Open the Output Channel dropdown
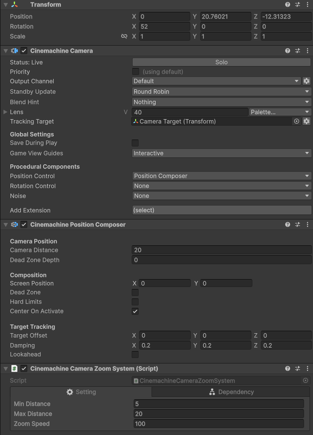 point(217,81)
